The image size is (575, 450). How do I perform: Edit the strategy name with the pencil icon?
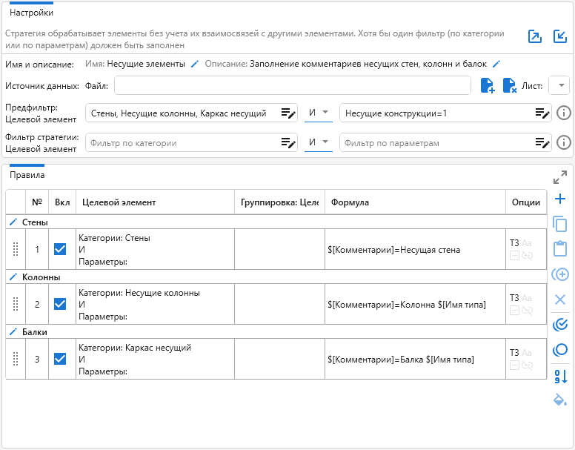coord(195,64)
